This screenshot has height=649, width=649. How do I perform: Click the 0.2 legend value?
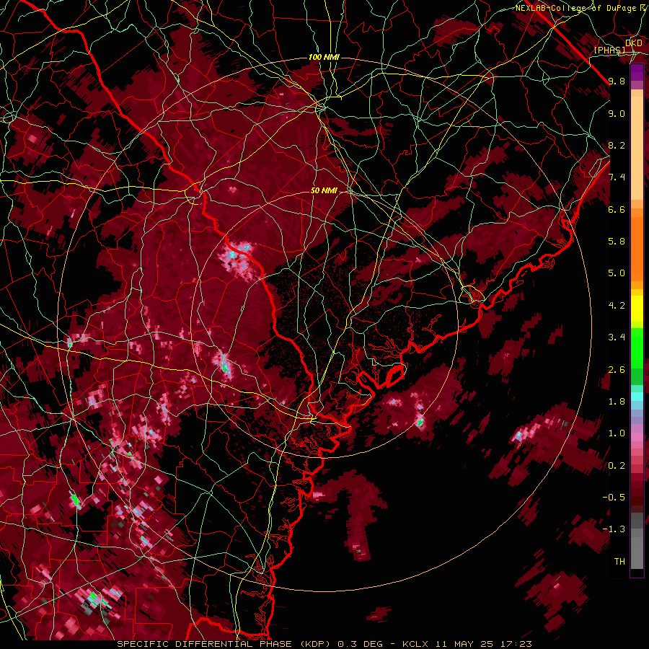(617, 466)
